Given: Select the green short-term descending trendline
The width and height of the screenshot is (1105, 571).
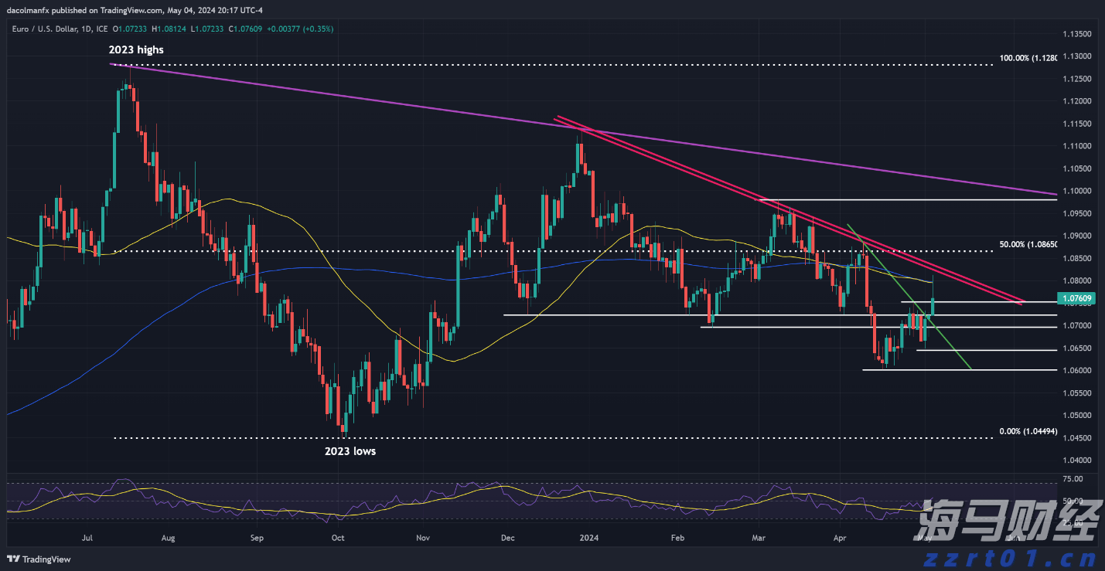Looking at the screenshot, I should point(909,296).
